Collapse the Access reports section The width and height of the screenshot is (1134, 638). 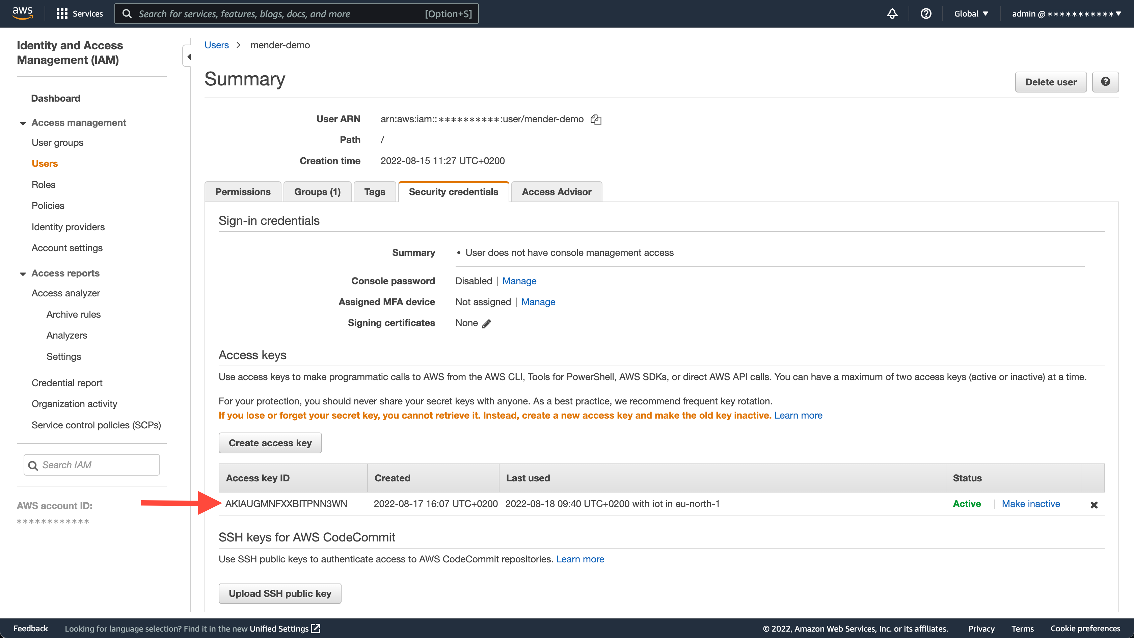point(23,274)
